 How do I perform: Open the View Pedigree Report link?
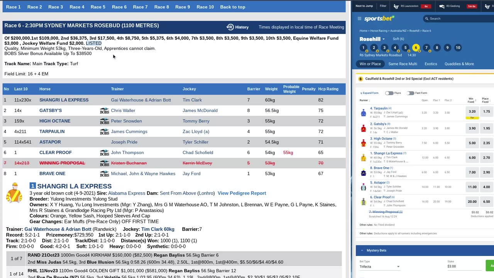[x=242, y=193]
